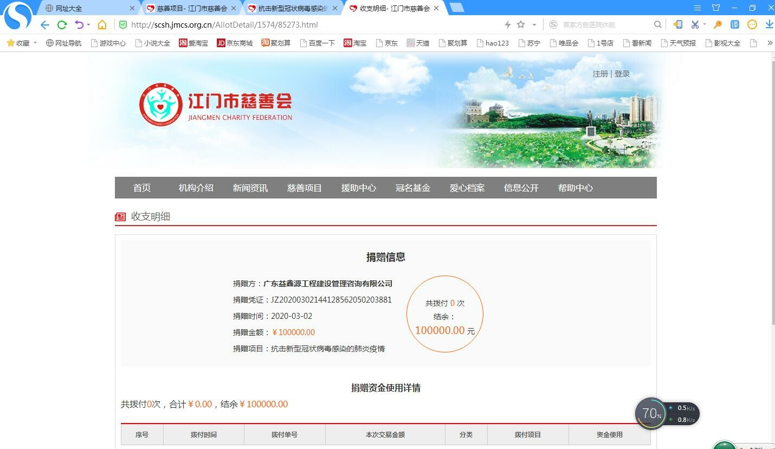Click the key password manager icon
This screenshot has height=449, width=775.
(x=718, y=24)
